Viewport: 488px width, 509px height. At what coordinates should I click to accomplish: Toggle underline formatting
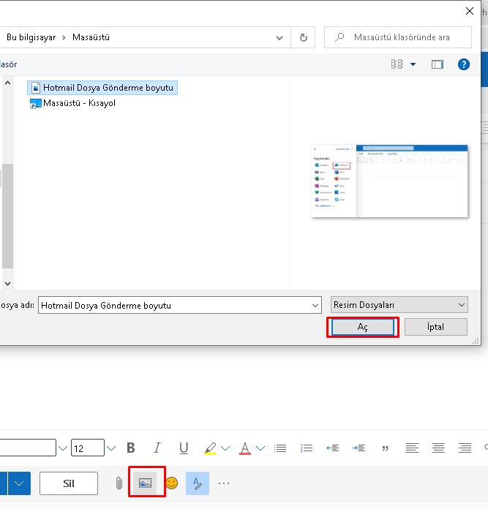(184, 448)
